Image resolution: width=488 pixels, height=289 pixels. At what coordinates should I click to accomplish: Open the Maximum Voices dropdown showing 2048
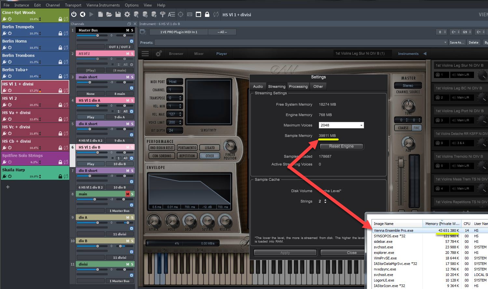click(x=341, y=125)
